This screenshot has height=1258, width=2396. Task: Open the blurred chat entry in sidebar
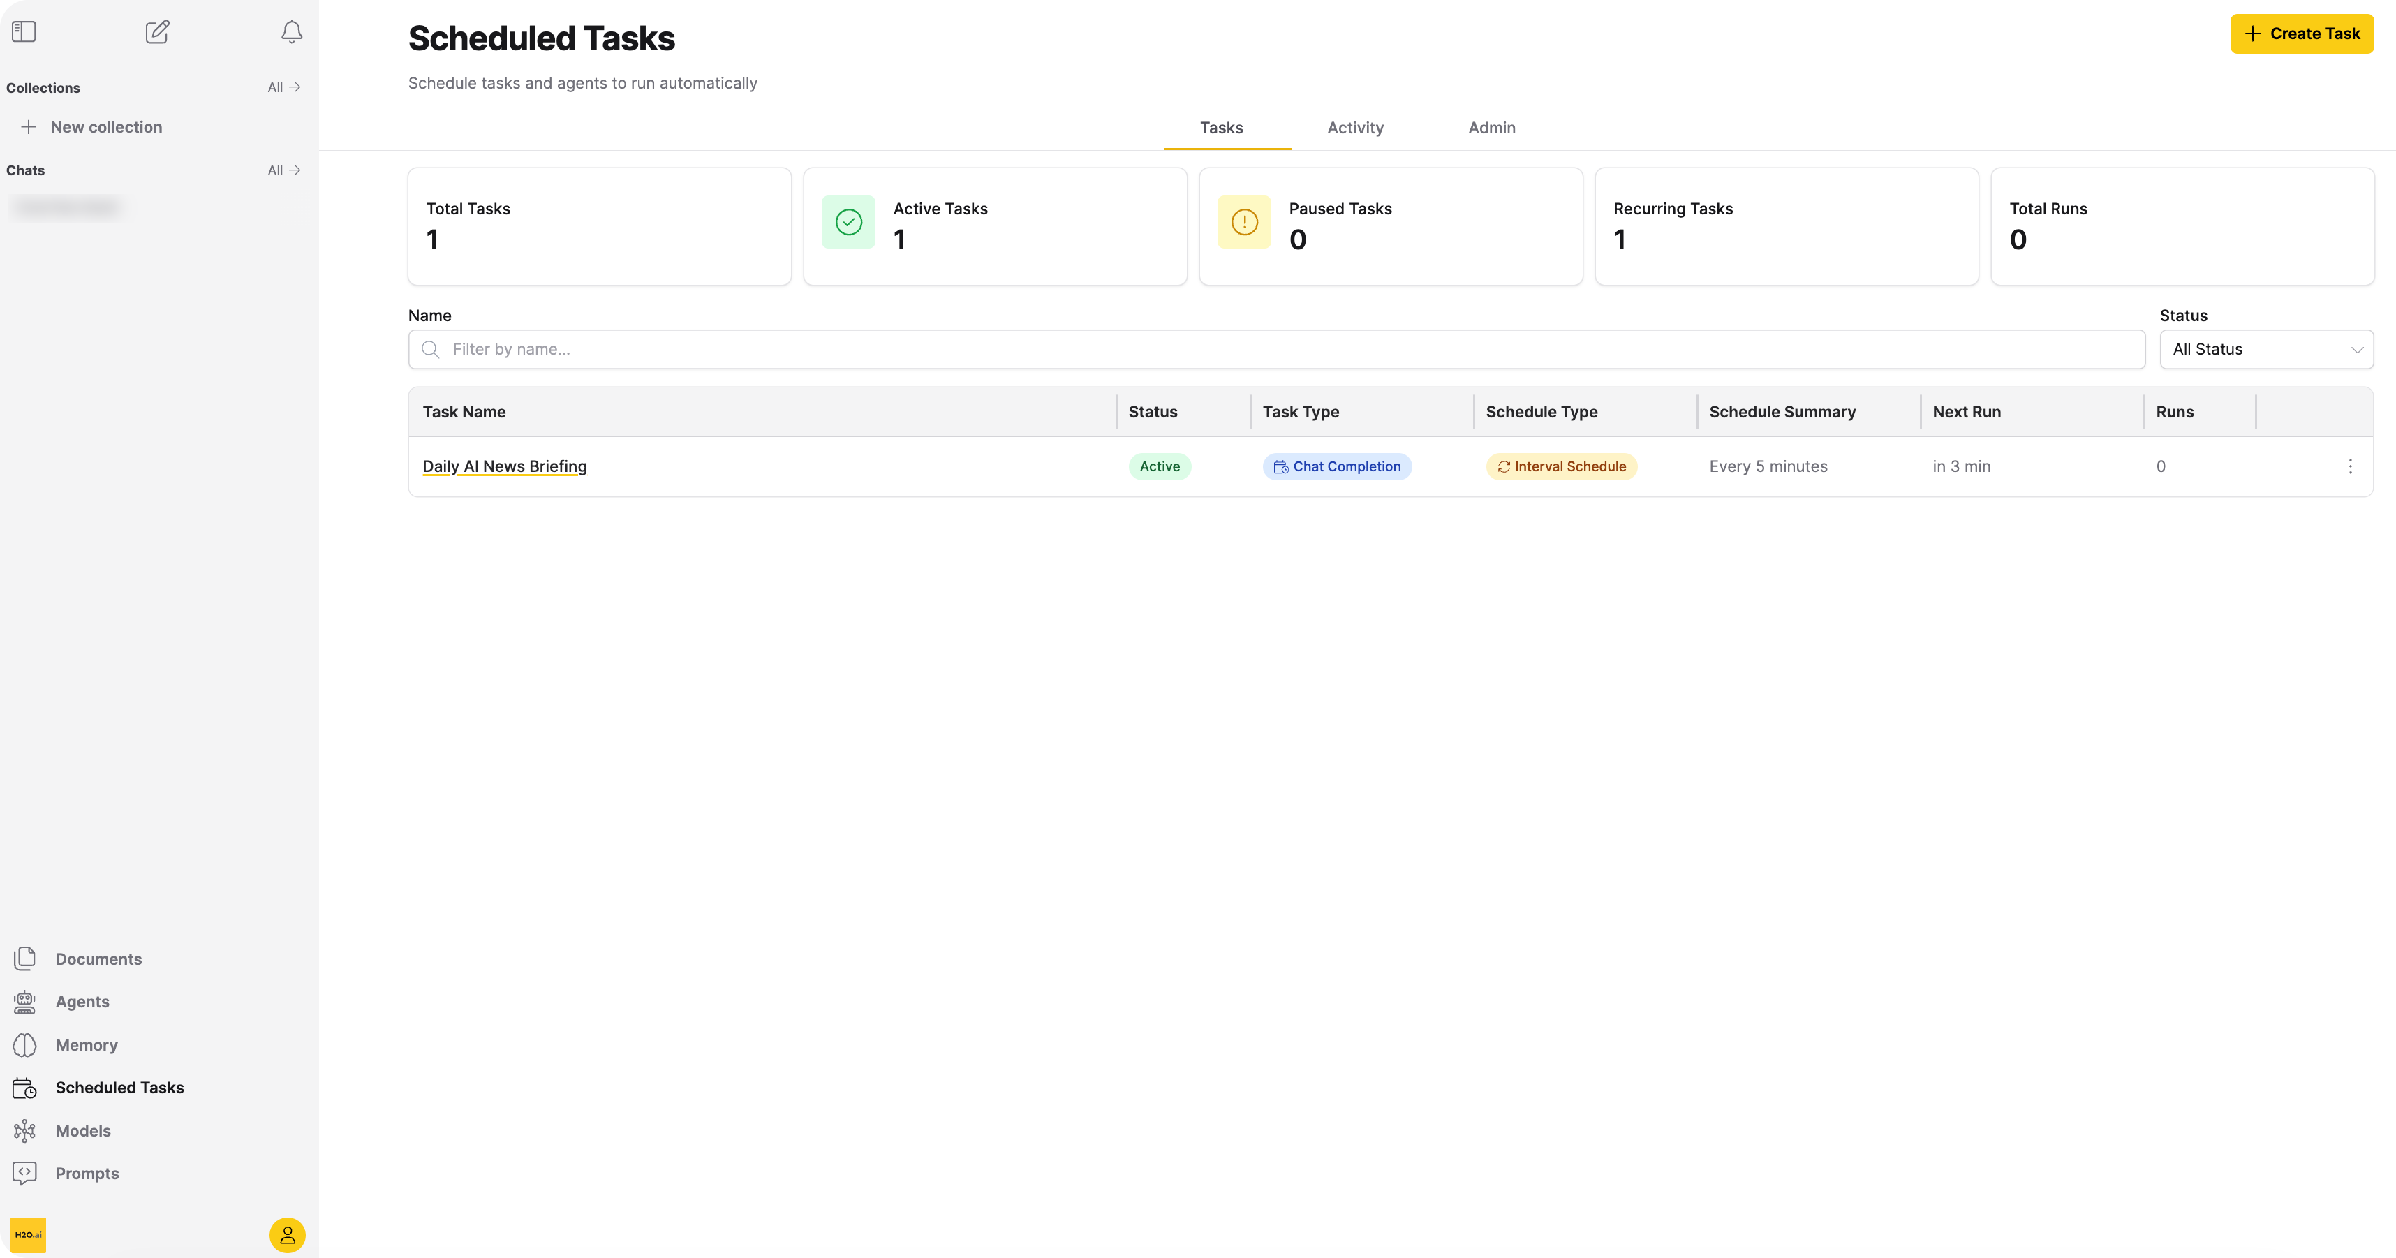pos(67,207)
